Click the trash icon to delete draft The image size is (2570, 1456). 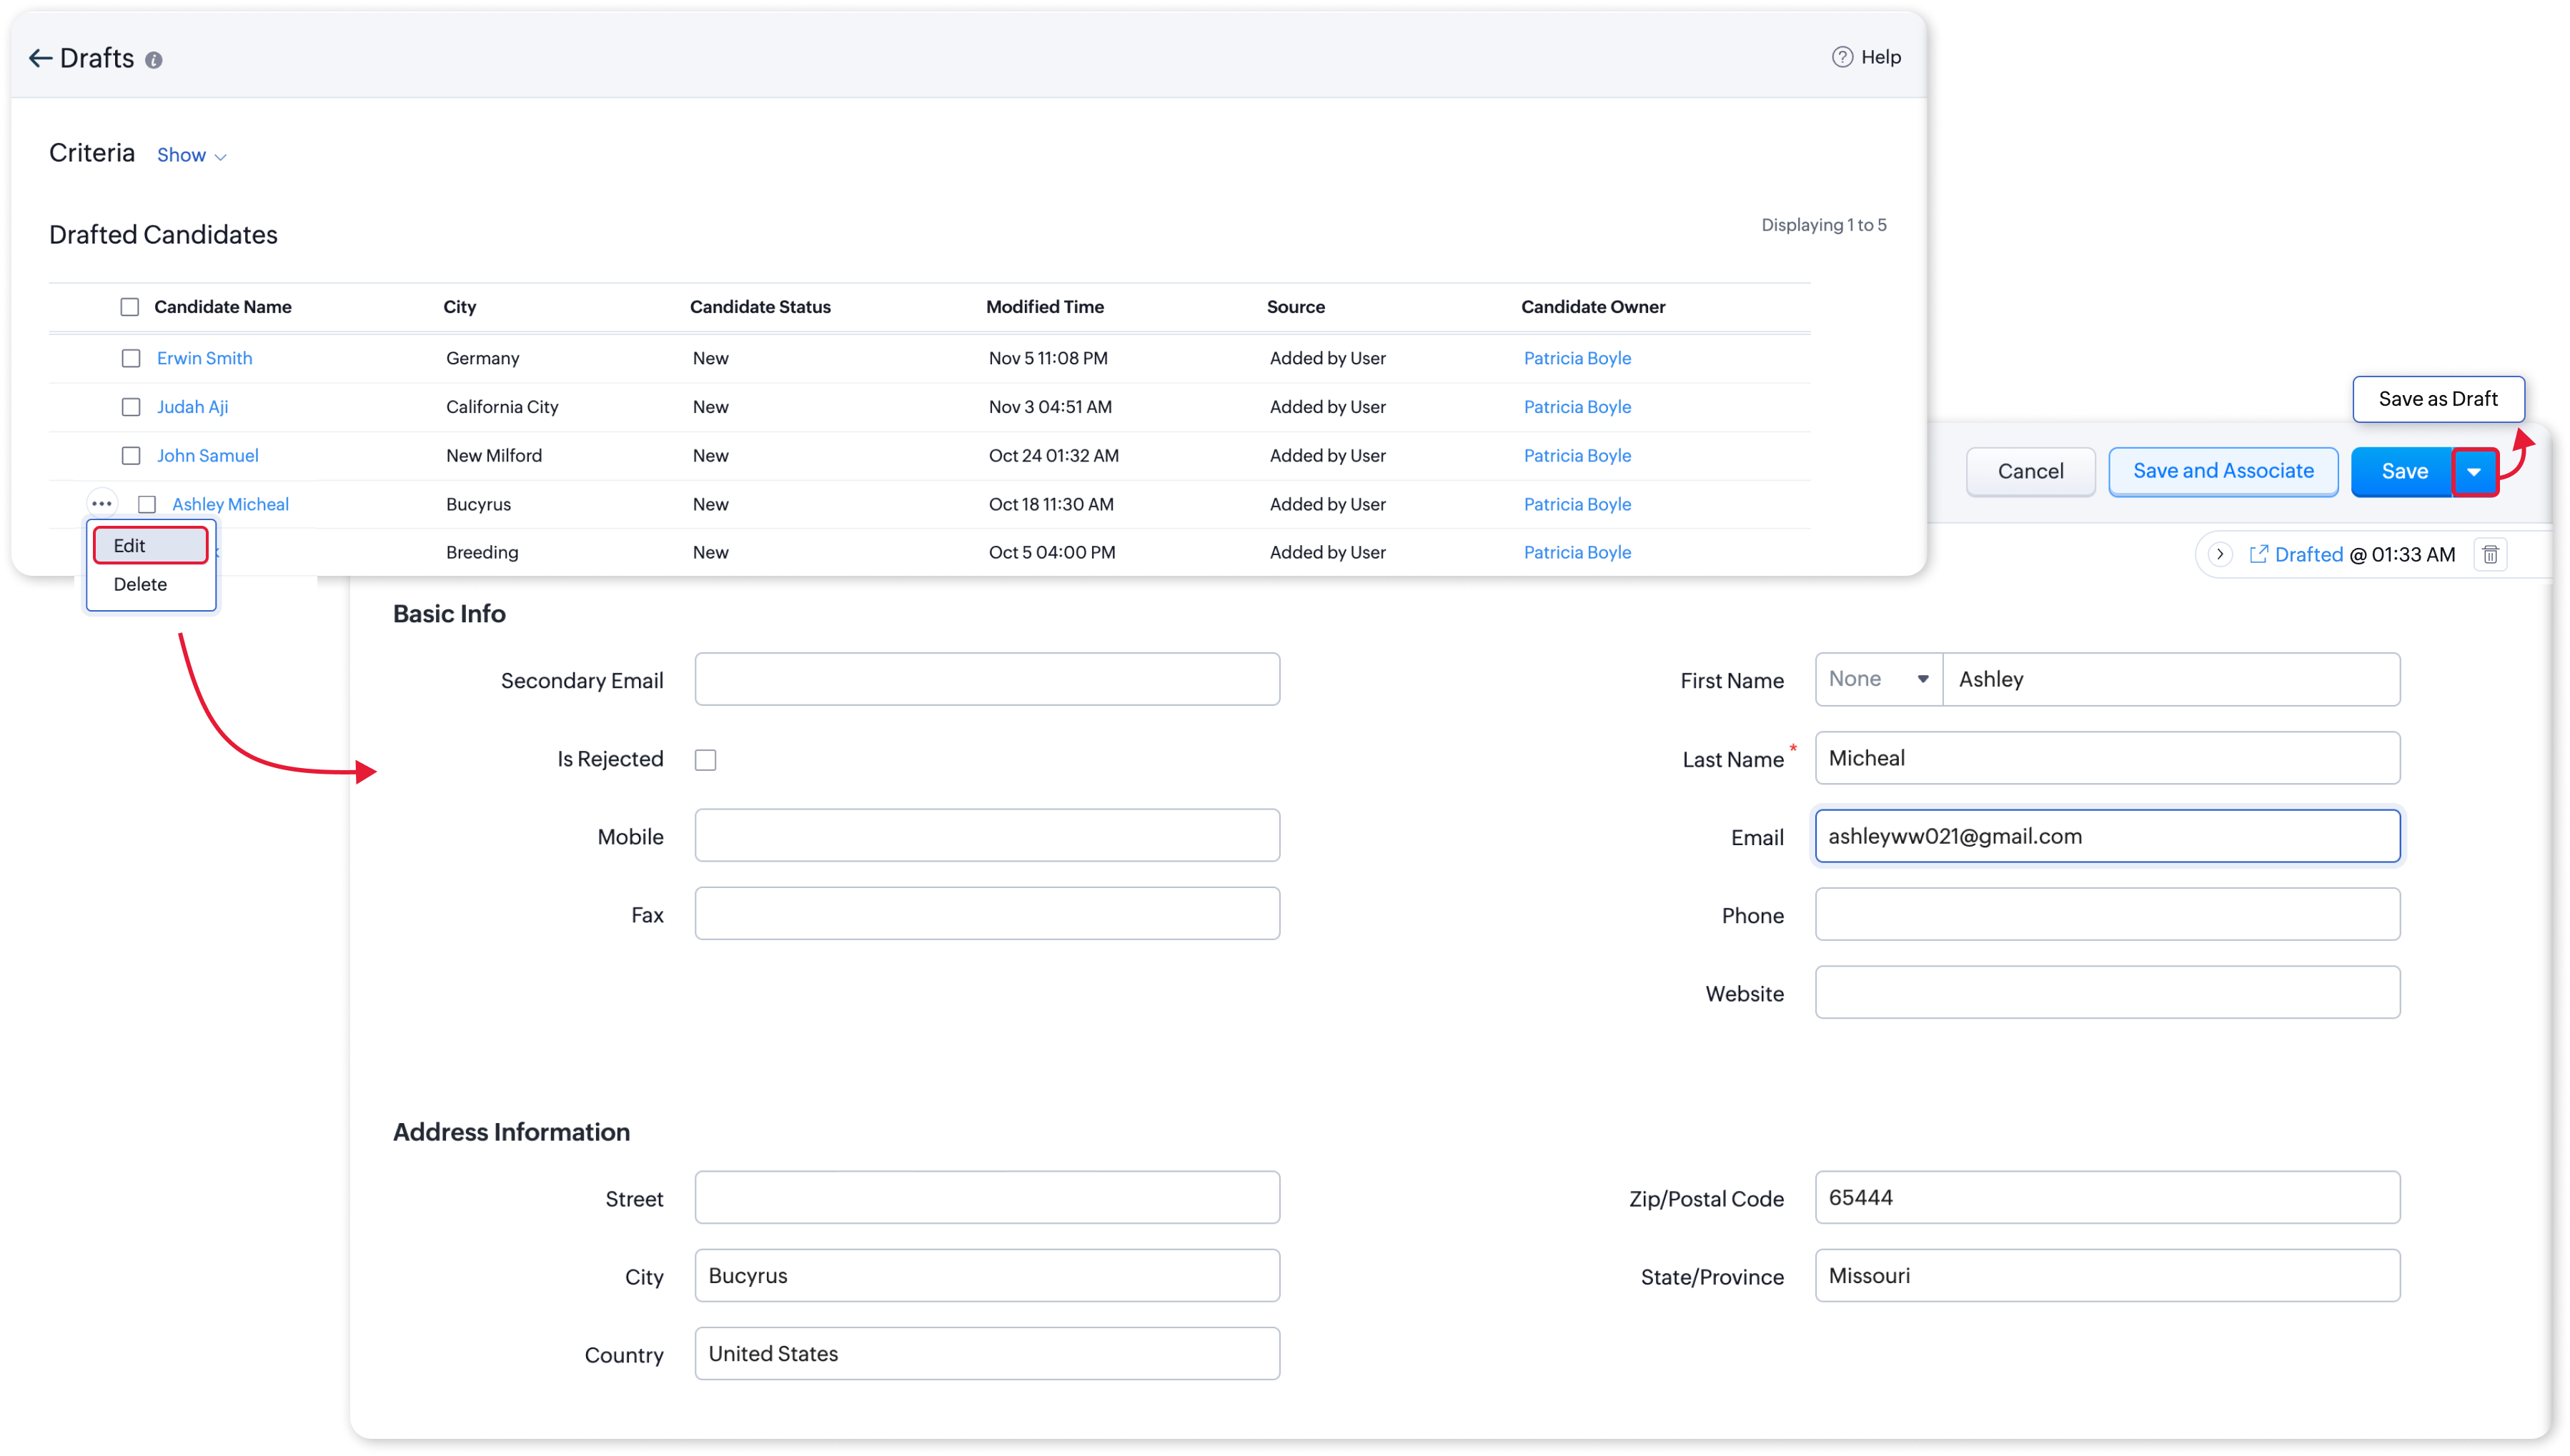pos(2490,554)
